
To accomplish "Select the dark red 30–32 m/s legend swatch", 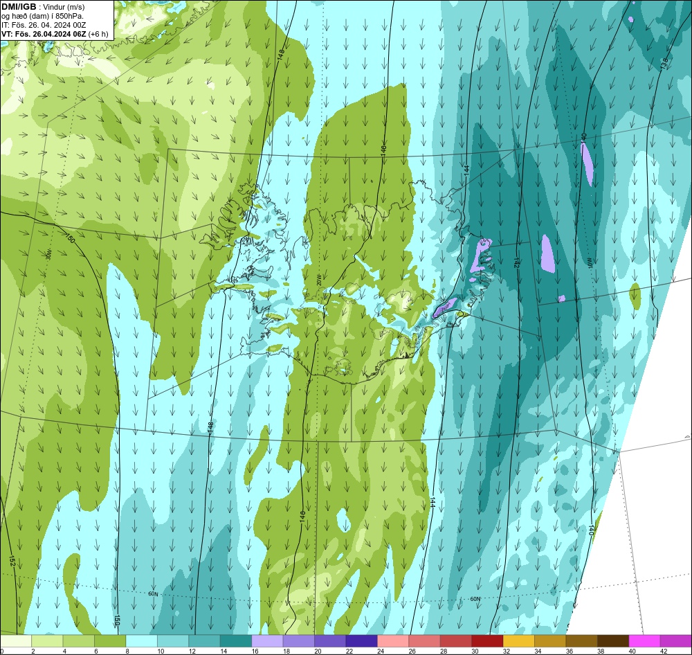I will tap(487, 640).
